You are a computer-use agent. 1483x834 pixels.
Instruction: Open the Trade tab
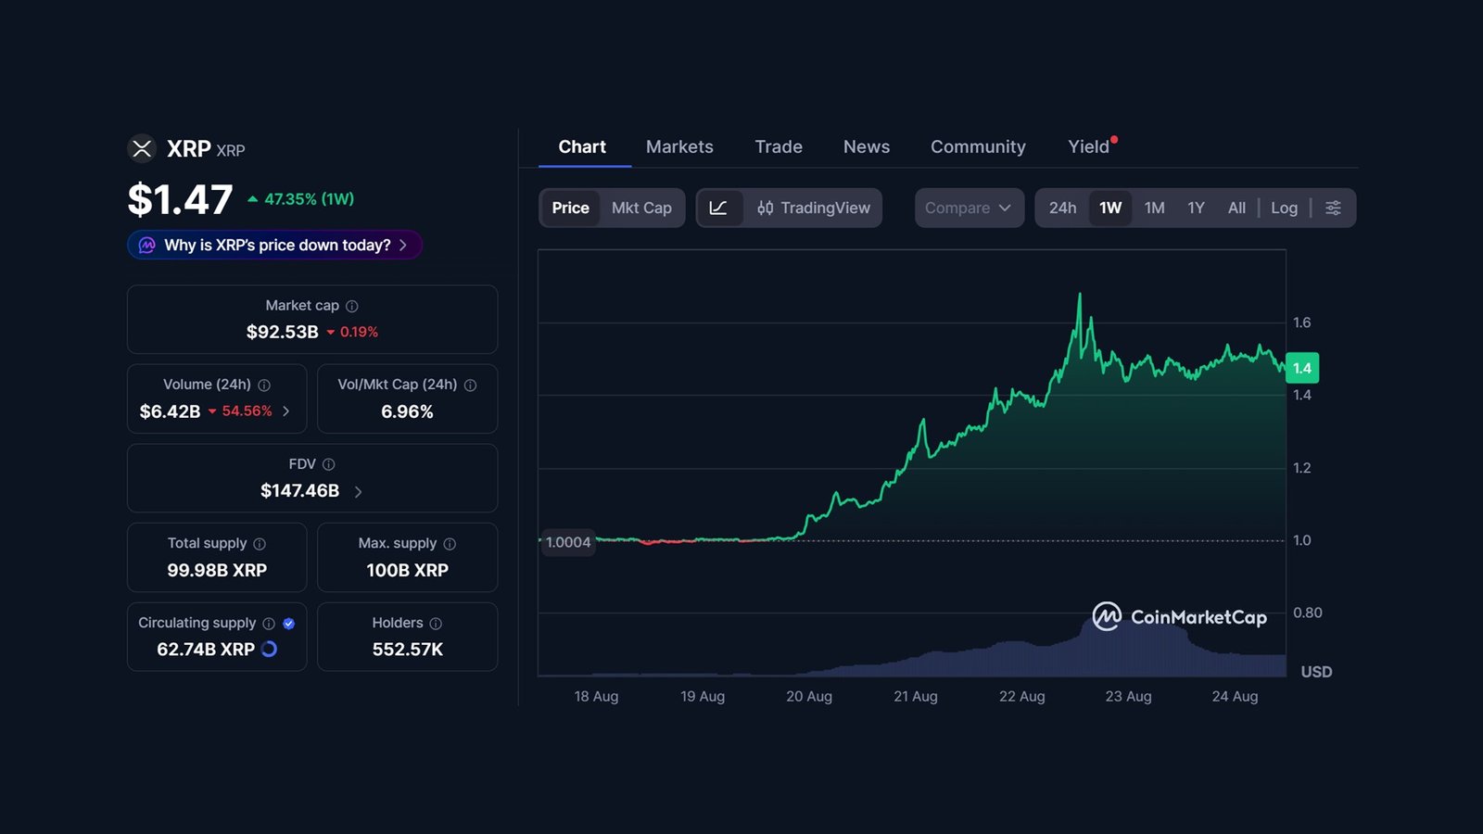pyautogui.click(x=779, y=146)
